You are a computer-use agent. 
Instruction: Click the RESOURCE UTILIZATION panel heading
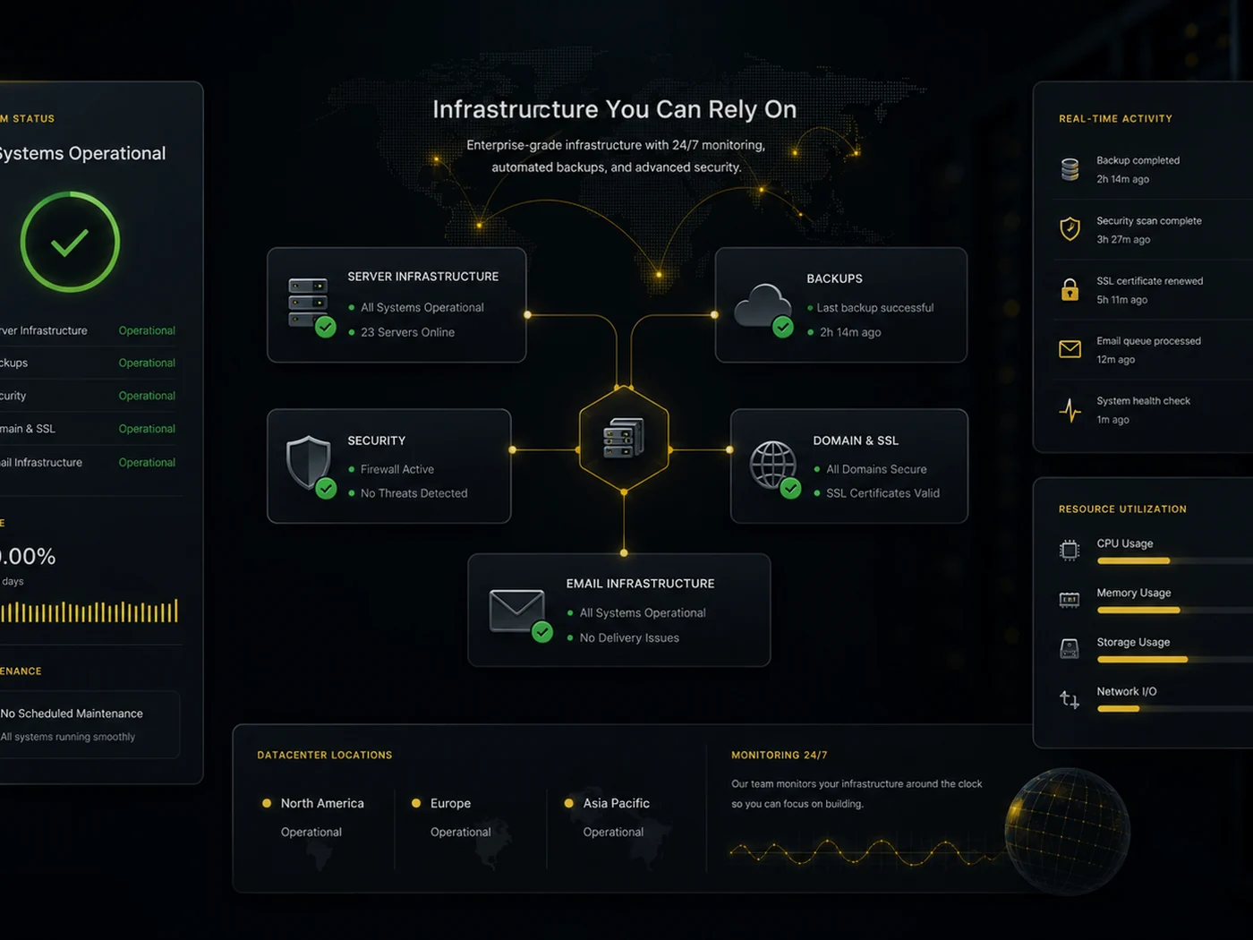click(x=1122, y=509)
